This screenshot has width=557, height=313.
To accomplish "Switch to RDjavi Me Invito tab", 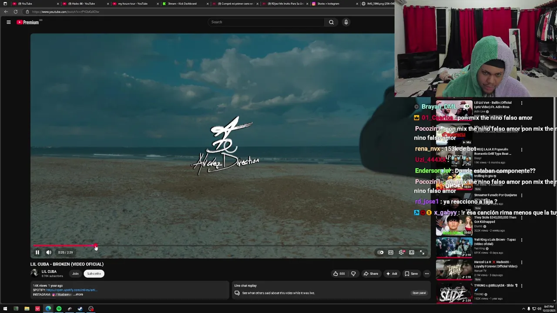I will click(x=285, y=3).
